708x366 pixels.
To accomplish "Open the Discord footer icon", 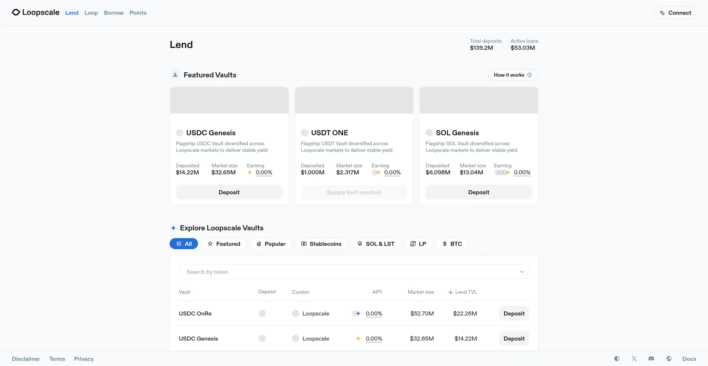I will click(652, 359).
